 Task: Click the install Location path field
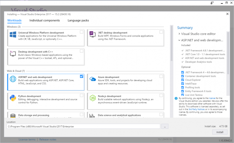[83, 126]
